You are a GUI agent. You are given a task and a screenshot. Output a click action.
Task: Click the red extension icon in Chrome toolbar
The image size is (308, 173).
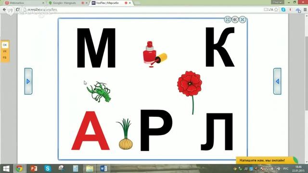pos(290,10)
